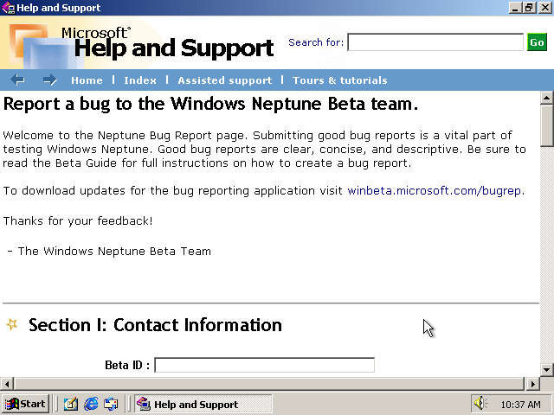Screen dimensions: 554x415
Task: Go forward with the right arrow icon
Action: pyautogui.click(x=49, y=80)
